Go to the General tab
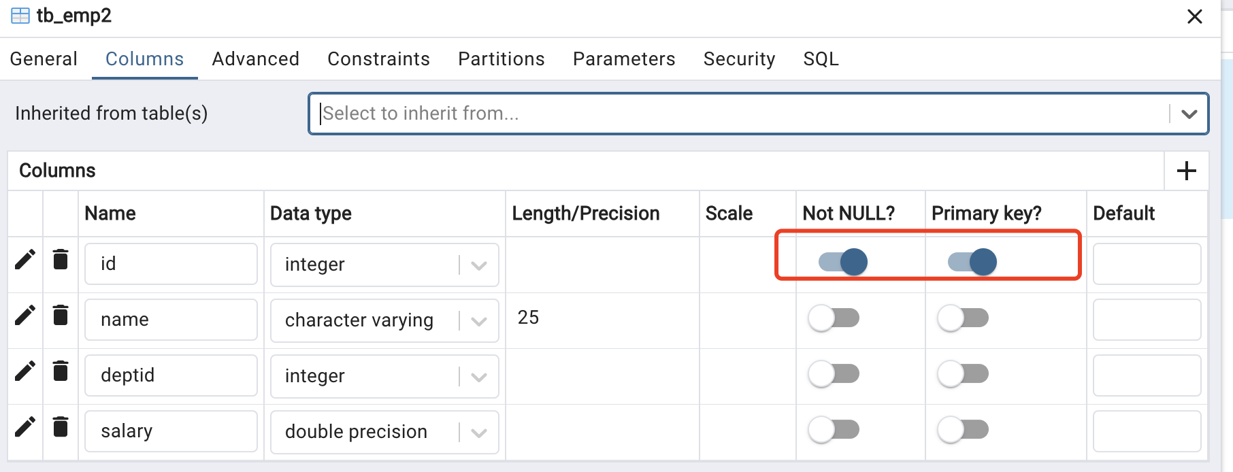The image size is (1233, 472). (44, 59)
